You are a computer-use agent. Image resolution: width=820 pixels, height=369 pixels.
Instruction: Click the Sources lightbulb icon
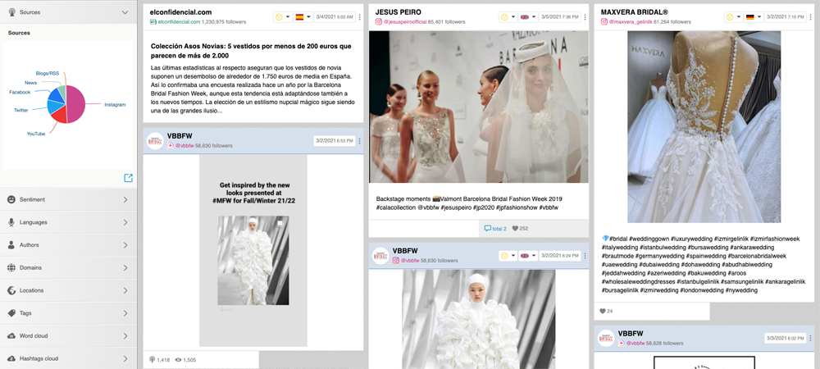click(x=11, y=11)
